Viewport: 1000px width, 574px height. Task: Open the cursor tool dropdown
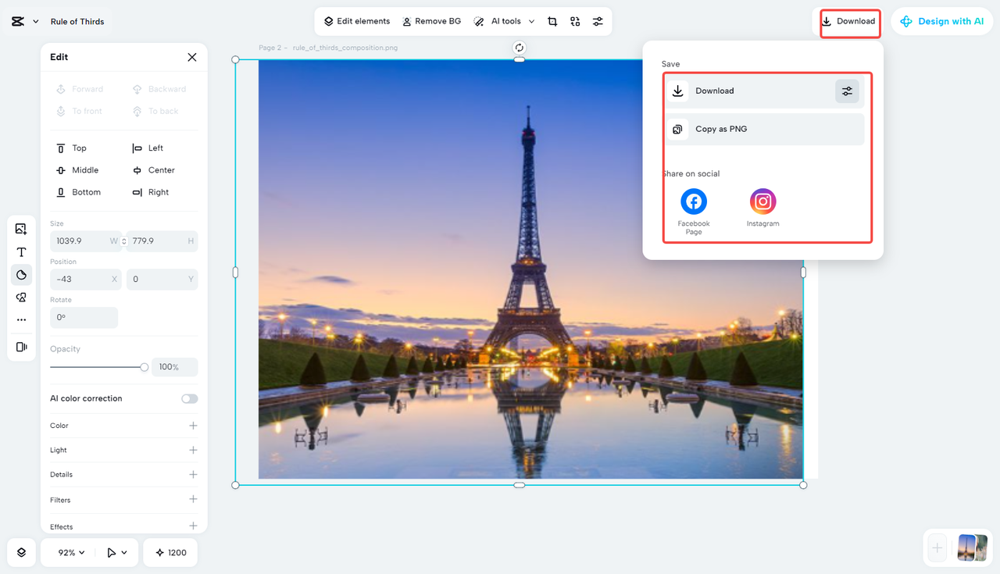(x=117, y=552)
